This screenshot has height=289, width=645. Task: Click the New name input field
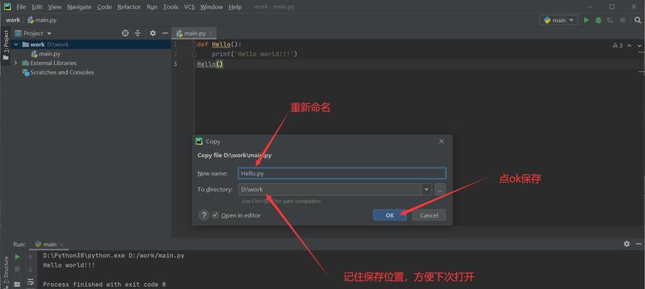(342, 173)
